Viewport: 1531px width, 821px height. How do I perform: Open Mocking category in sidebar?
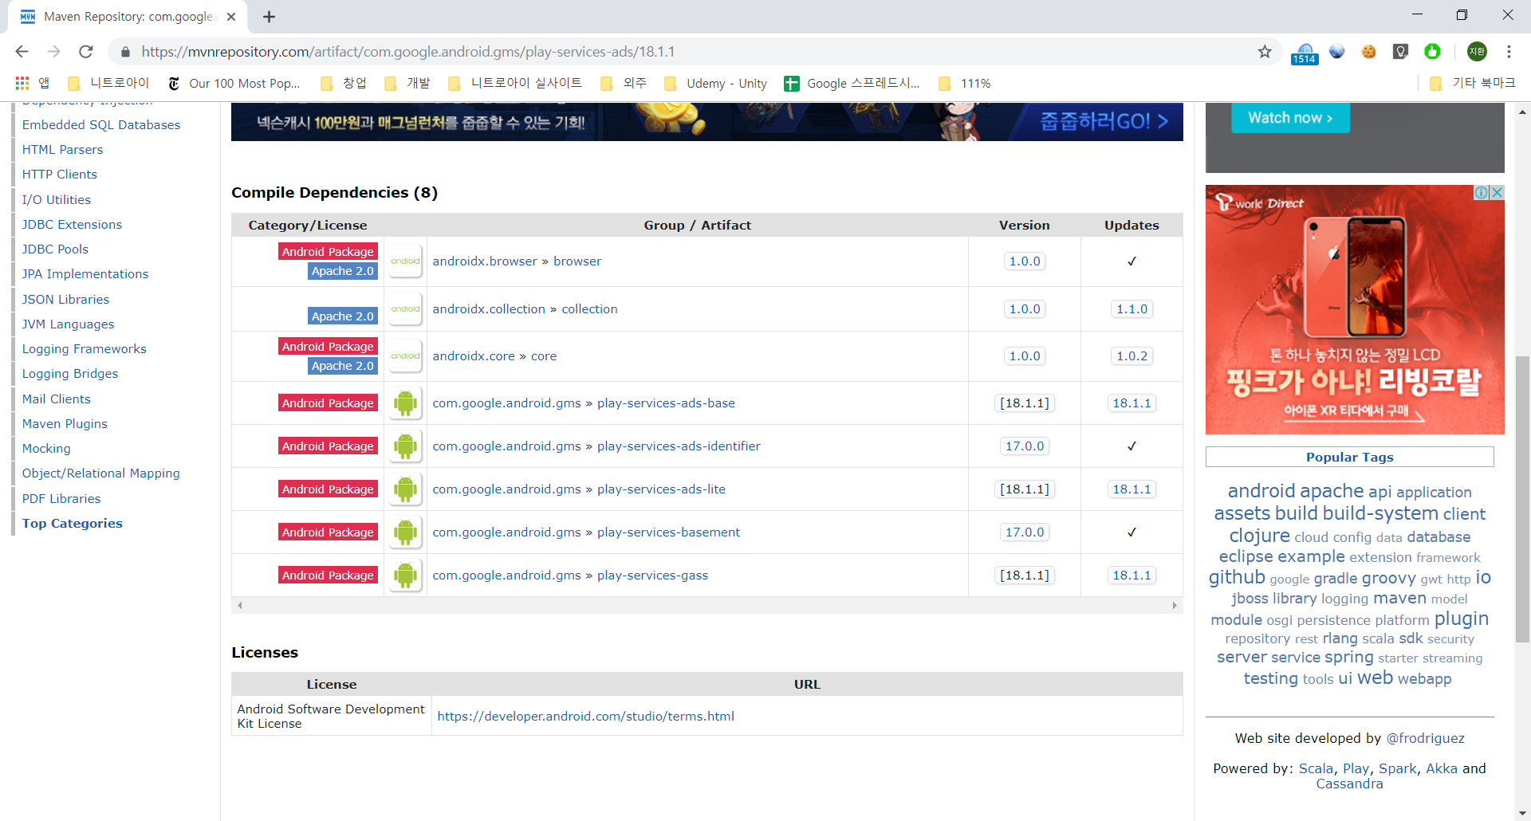(x=46, y=449)
